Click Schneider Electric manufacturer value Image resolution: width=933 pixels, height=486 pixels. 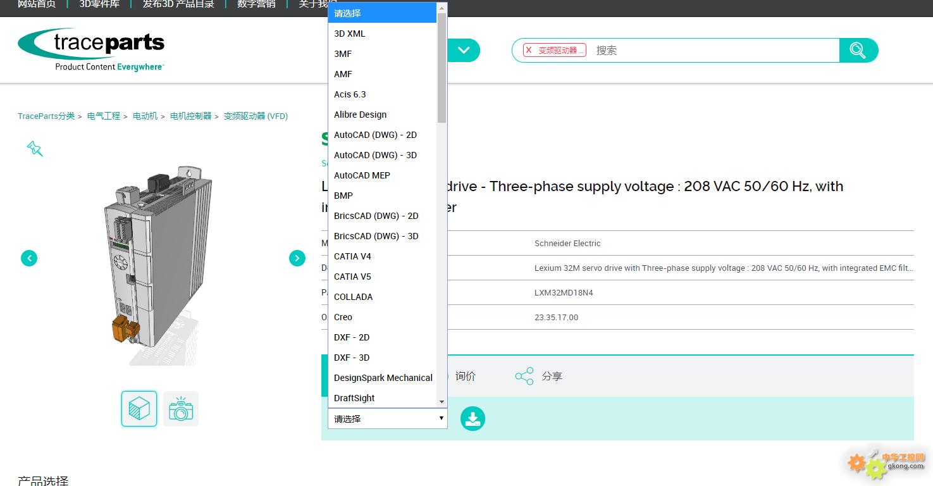567,244
